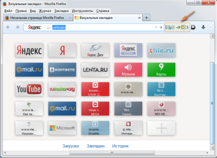Click the forward navigation arrow

point(18,27)
